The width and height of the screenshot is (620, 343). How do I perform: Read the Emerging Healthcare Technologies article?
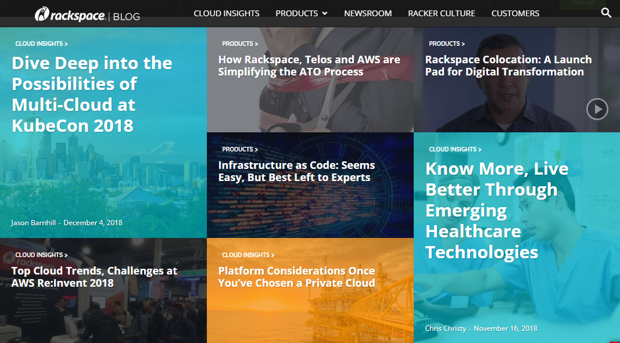[497, 210]
